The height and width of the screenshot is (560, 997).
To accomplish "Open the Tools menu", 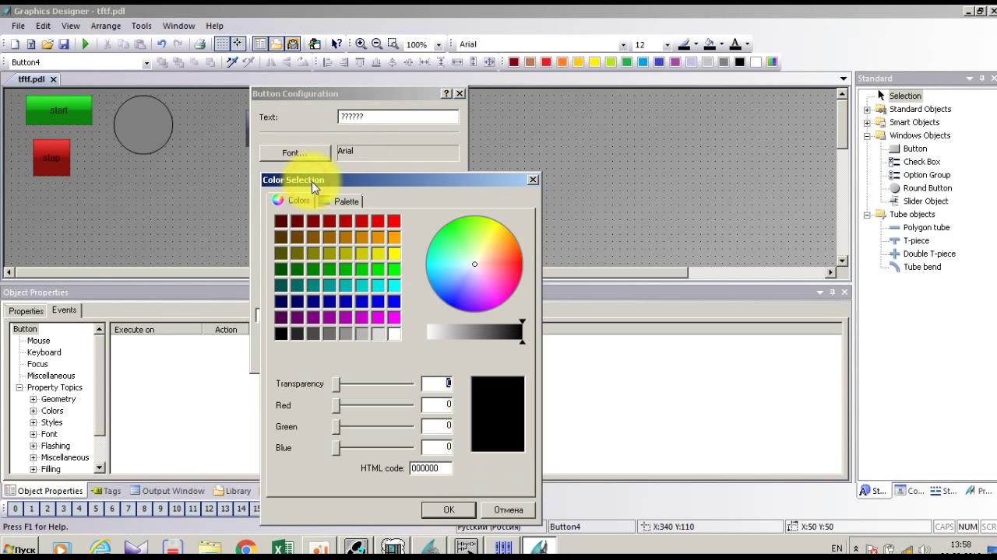I will click(142, 26).
